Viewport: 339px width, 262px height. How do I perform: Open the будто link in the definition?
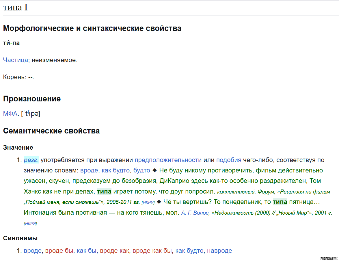click(x=141, y=170)
